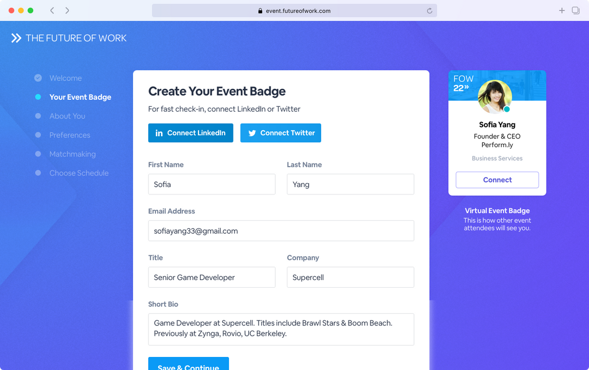Click the Matchmaking step bullet dot
The height and width of the screenshot is (370, 589).
coord(38,154)
